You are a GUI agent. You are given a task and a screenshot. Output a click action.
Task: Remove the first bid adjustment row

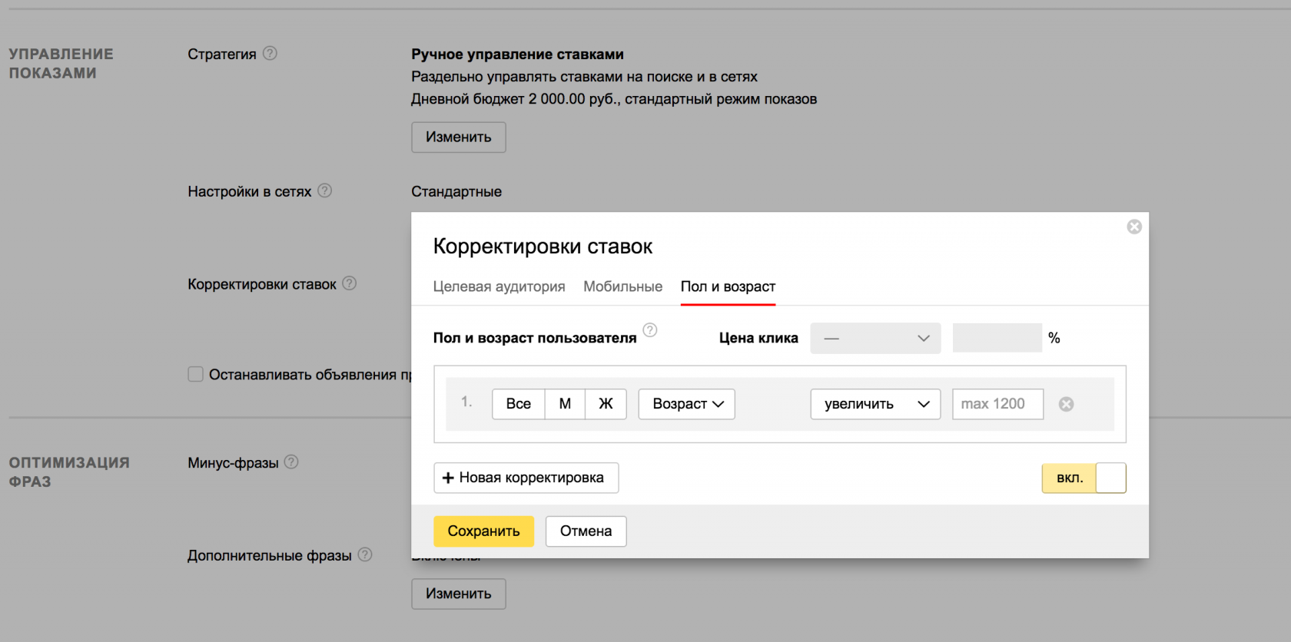[1066, 405]
